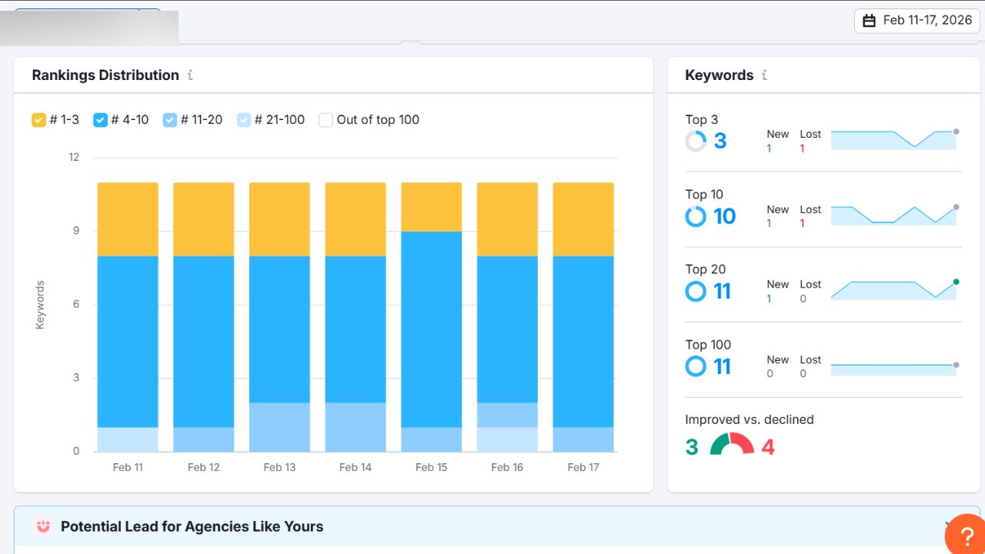This screenshot has width=985, height=554.
Task: Click the declined keywords count 4
Action: pyautogui.click(x=768, y=447)
